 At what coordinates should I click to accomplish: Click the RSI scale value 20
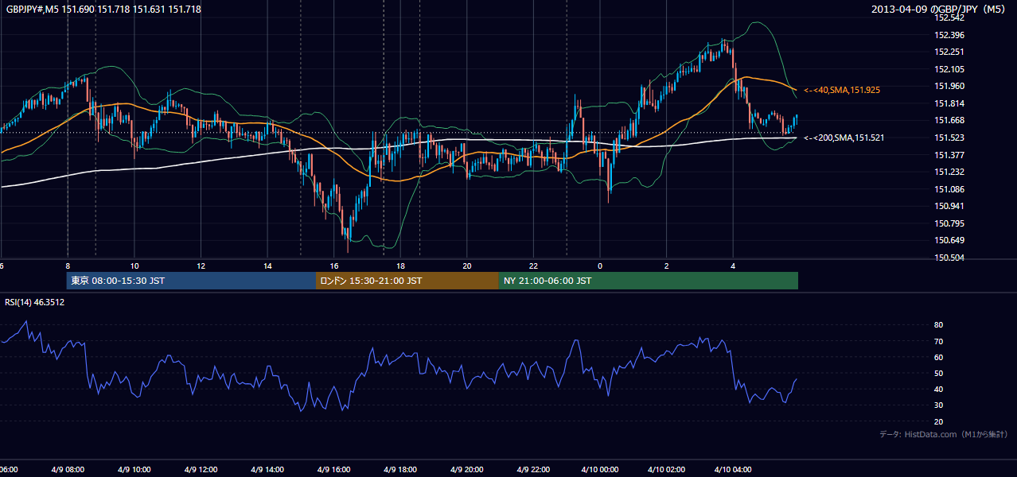pyautogui.click(x=939, y=421)
